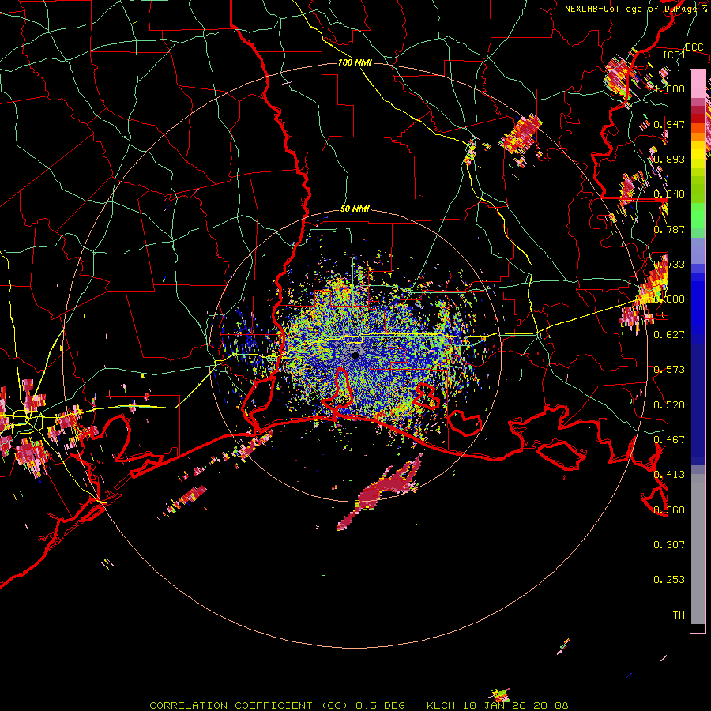Select the 50 NMI range ring label
Viewport: 711px width, 711px height.
click(355, 209)
